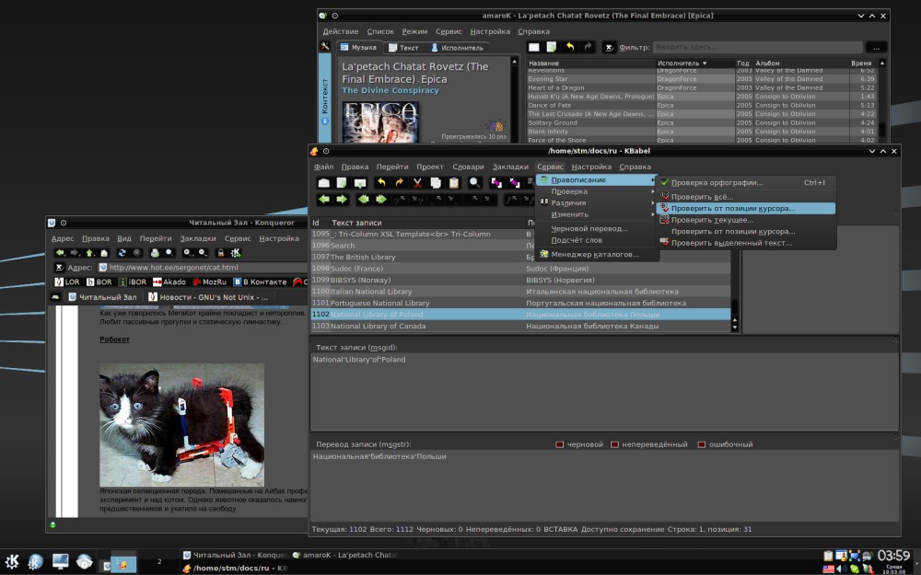Click the KDE K menu button on taskbar
921x575 pixels.
tap(12, 561)
